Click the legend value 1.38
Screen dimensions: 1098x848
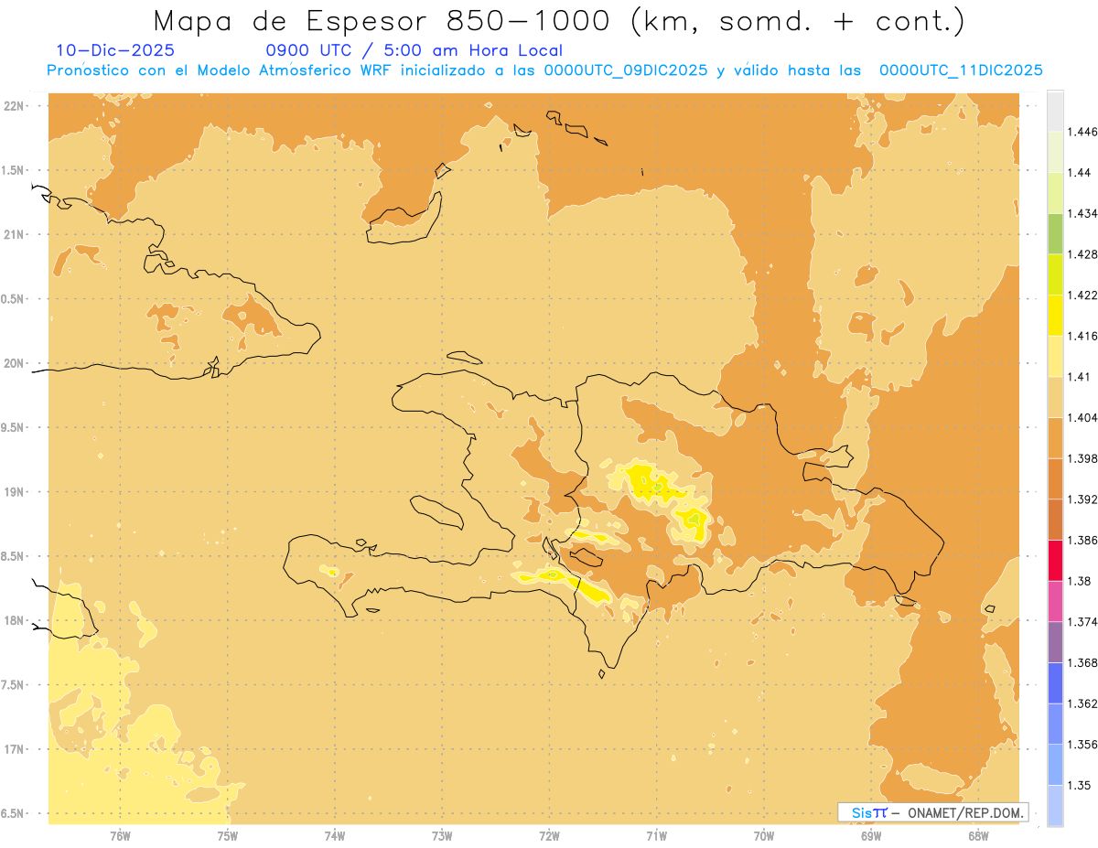coord(1080,581)
